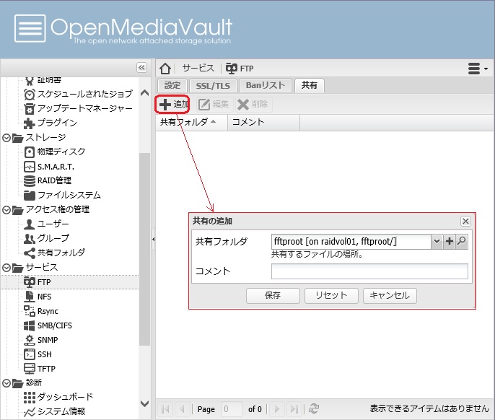Click the 編集 edit button
Image resolution: width=495 pixels, height=420 pixels.
[214, 104]
